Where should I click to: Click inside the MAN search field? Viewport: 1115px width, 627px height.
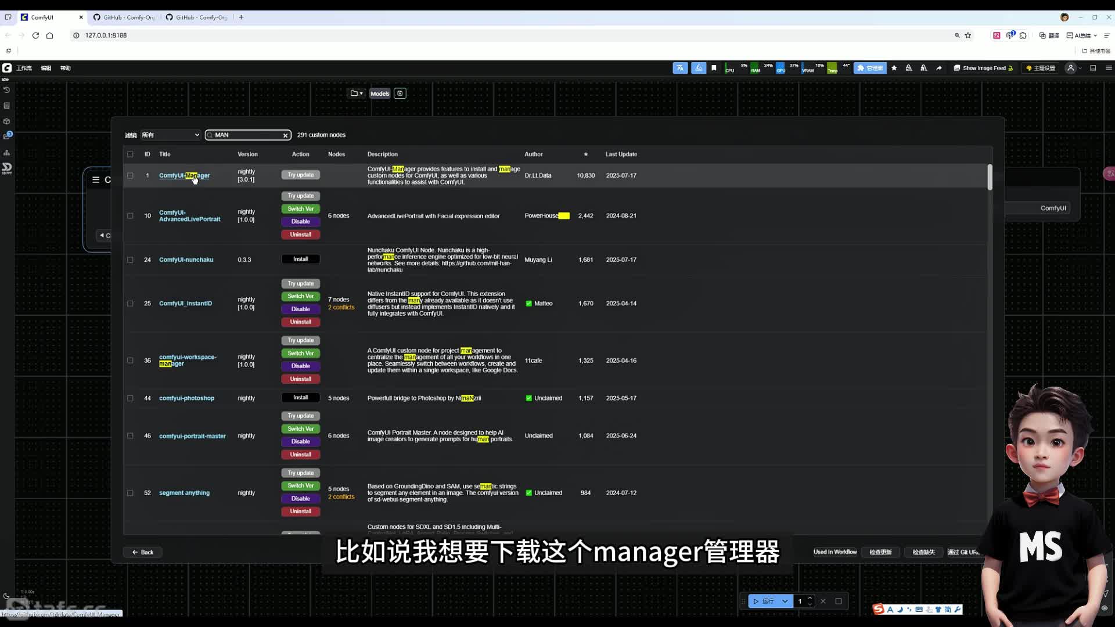tap(247, 135)
